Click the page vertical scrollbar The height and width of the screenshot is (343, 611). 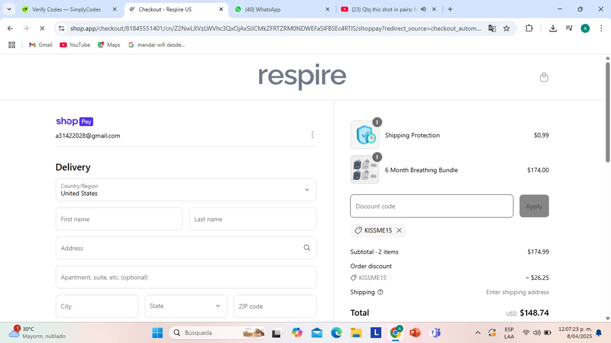click(607, 112)
